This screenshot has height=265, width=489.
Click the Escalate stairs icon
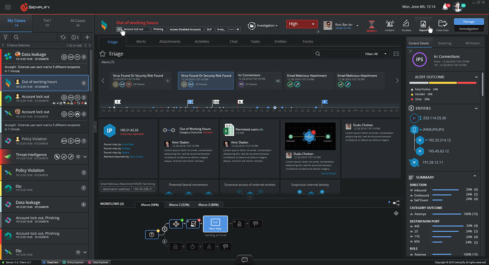coord(406,24)
